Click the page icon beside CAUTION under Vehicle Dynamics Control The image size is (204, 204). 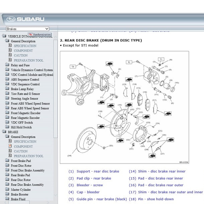coord(10,56)
